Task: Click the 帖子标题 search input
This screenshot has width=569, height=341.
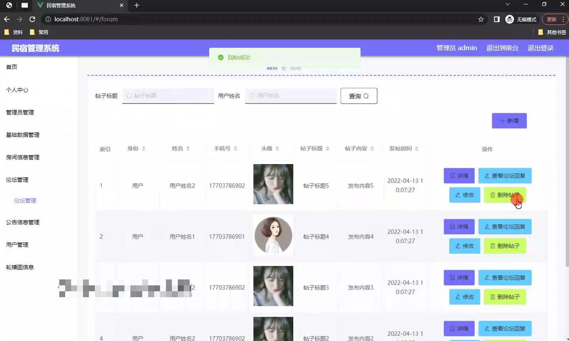Action: [x=168, y=96]
